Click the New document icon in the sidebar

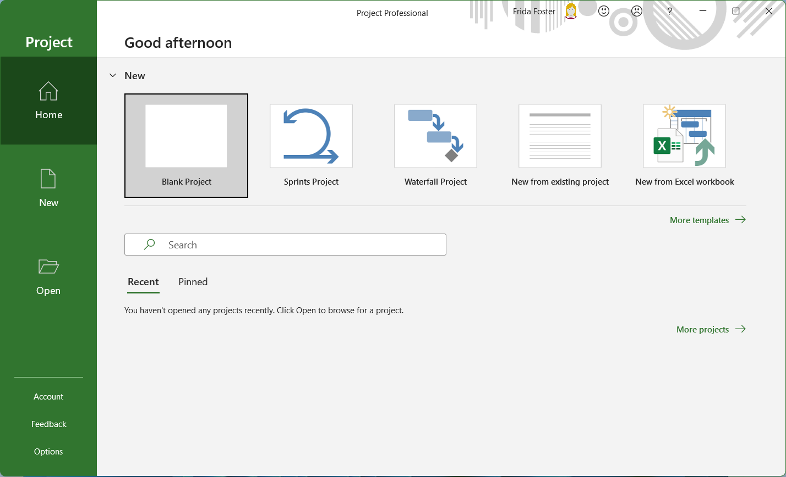(x=48, y=180)
